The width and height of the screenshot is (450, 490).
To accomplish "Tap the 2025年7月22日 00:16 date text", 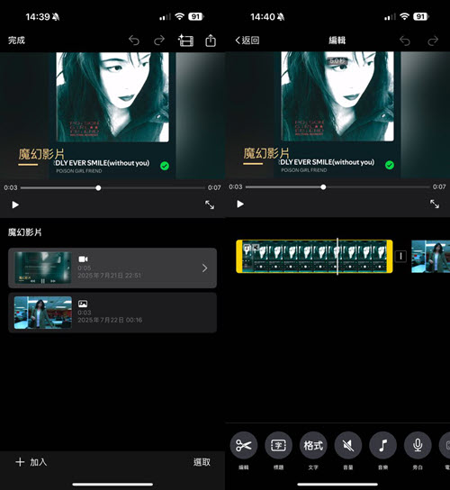I will 110,320.
